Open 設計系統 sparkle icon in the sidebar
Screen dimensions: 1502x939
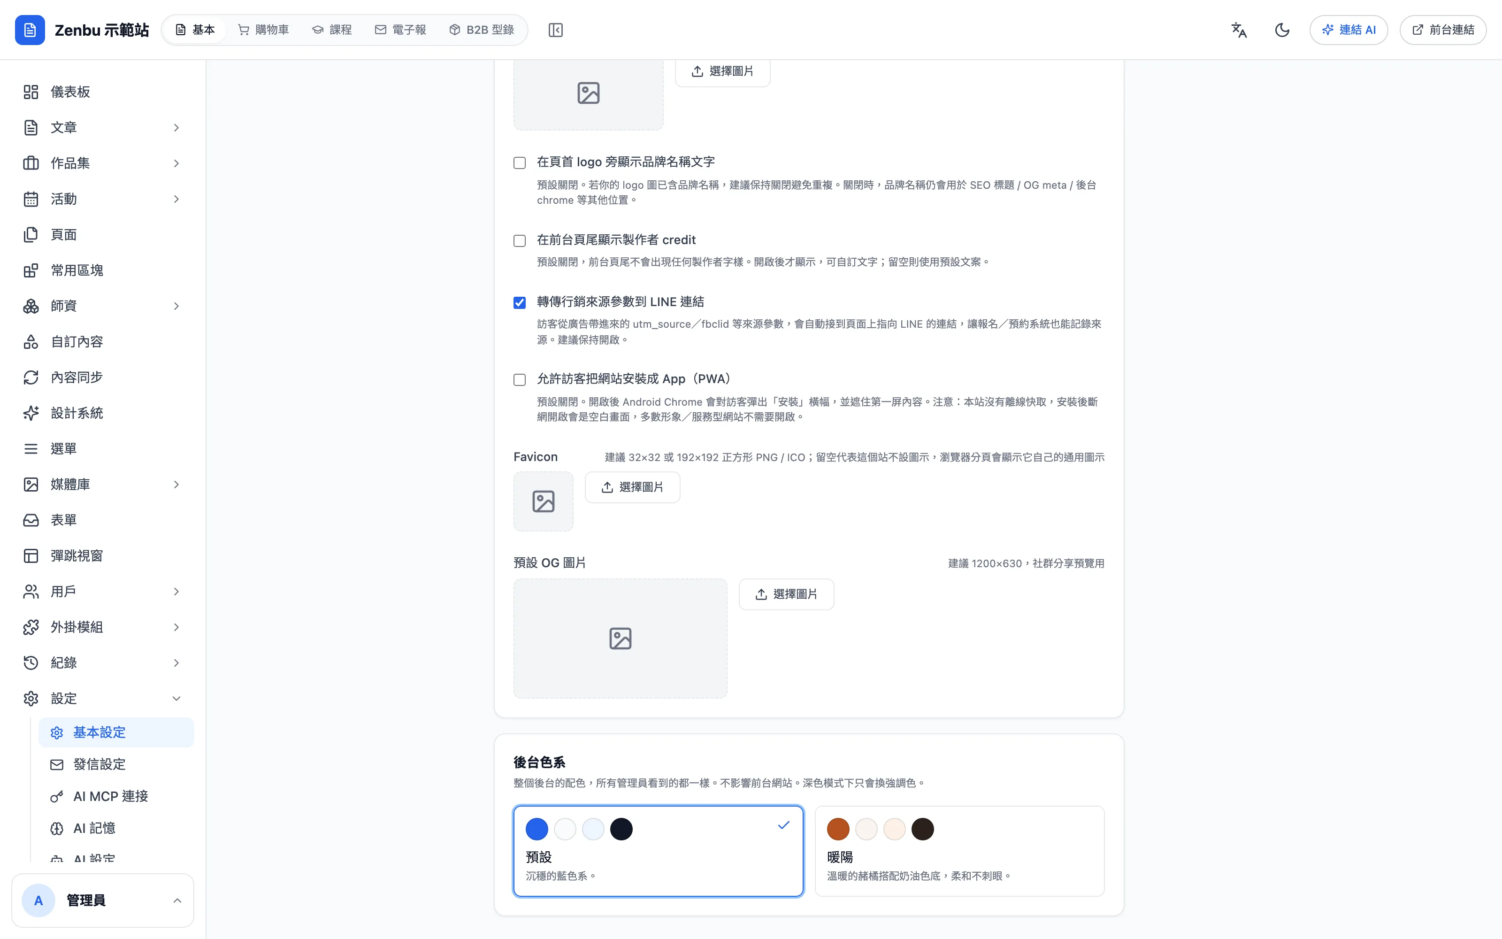(x=31, y=413)
